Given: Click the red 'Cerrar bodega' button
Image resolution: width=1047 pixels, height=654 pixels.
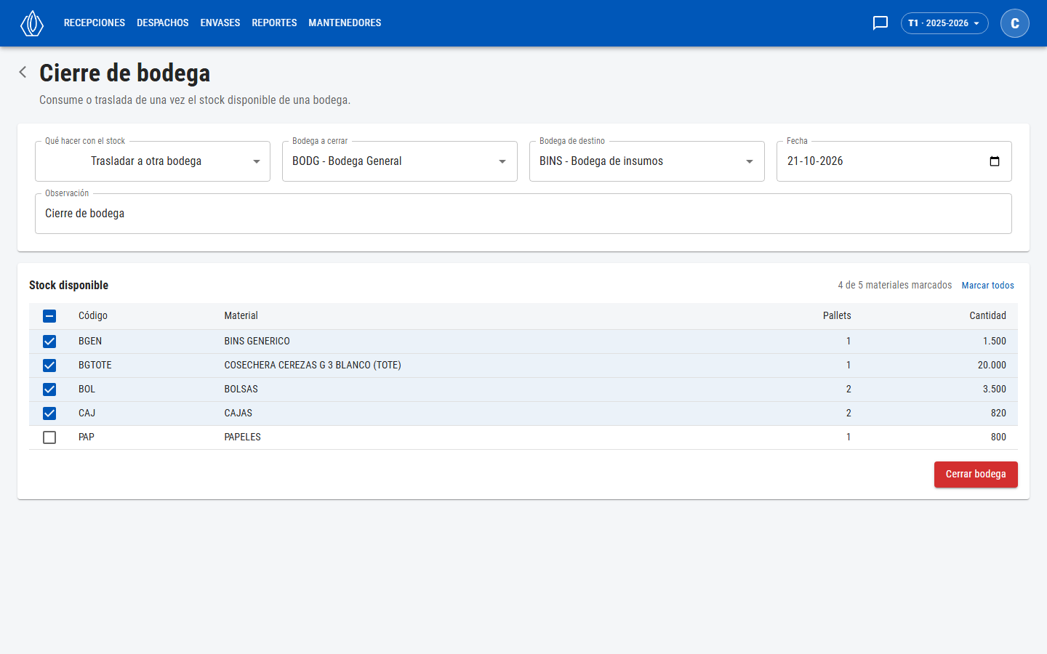Looking at the screenshot, I should click(976, 475).
